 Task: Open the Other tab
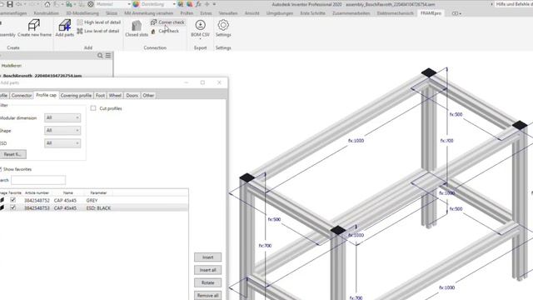coord(148,96)
